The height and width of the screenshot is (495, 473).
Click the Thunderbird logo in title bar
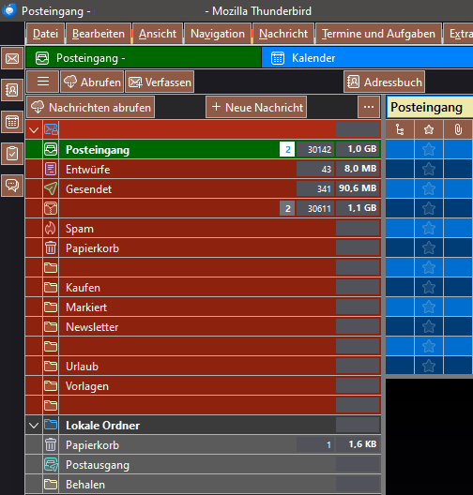pyautogui.click(x=9, y=10)
